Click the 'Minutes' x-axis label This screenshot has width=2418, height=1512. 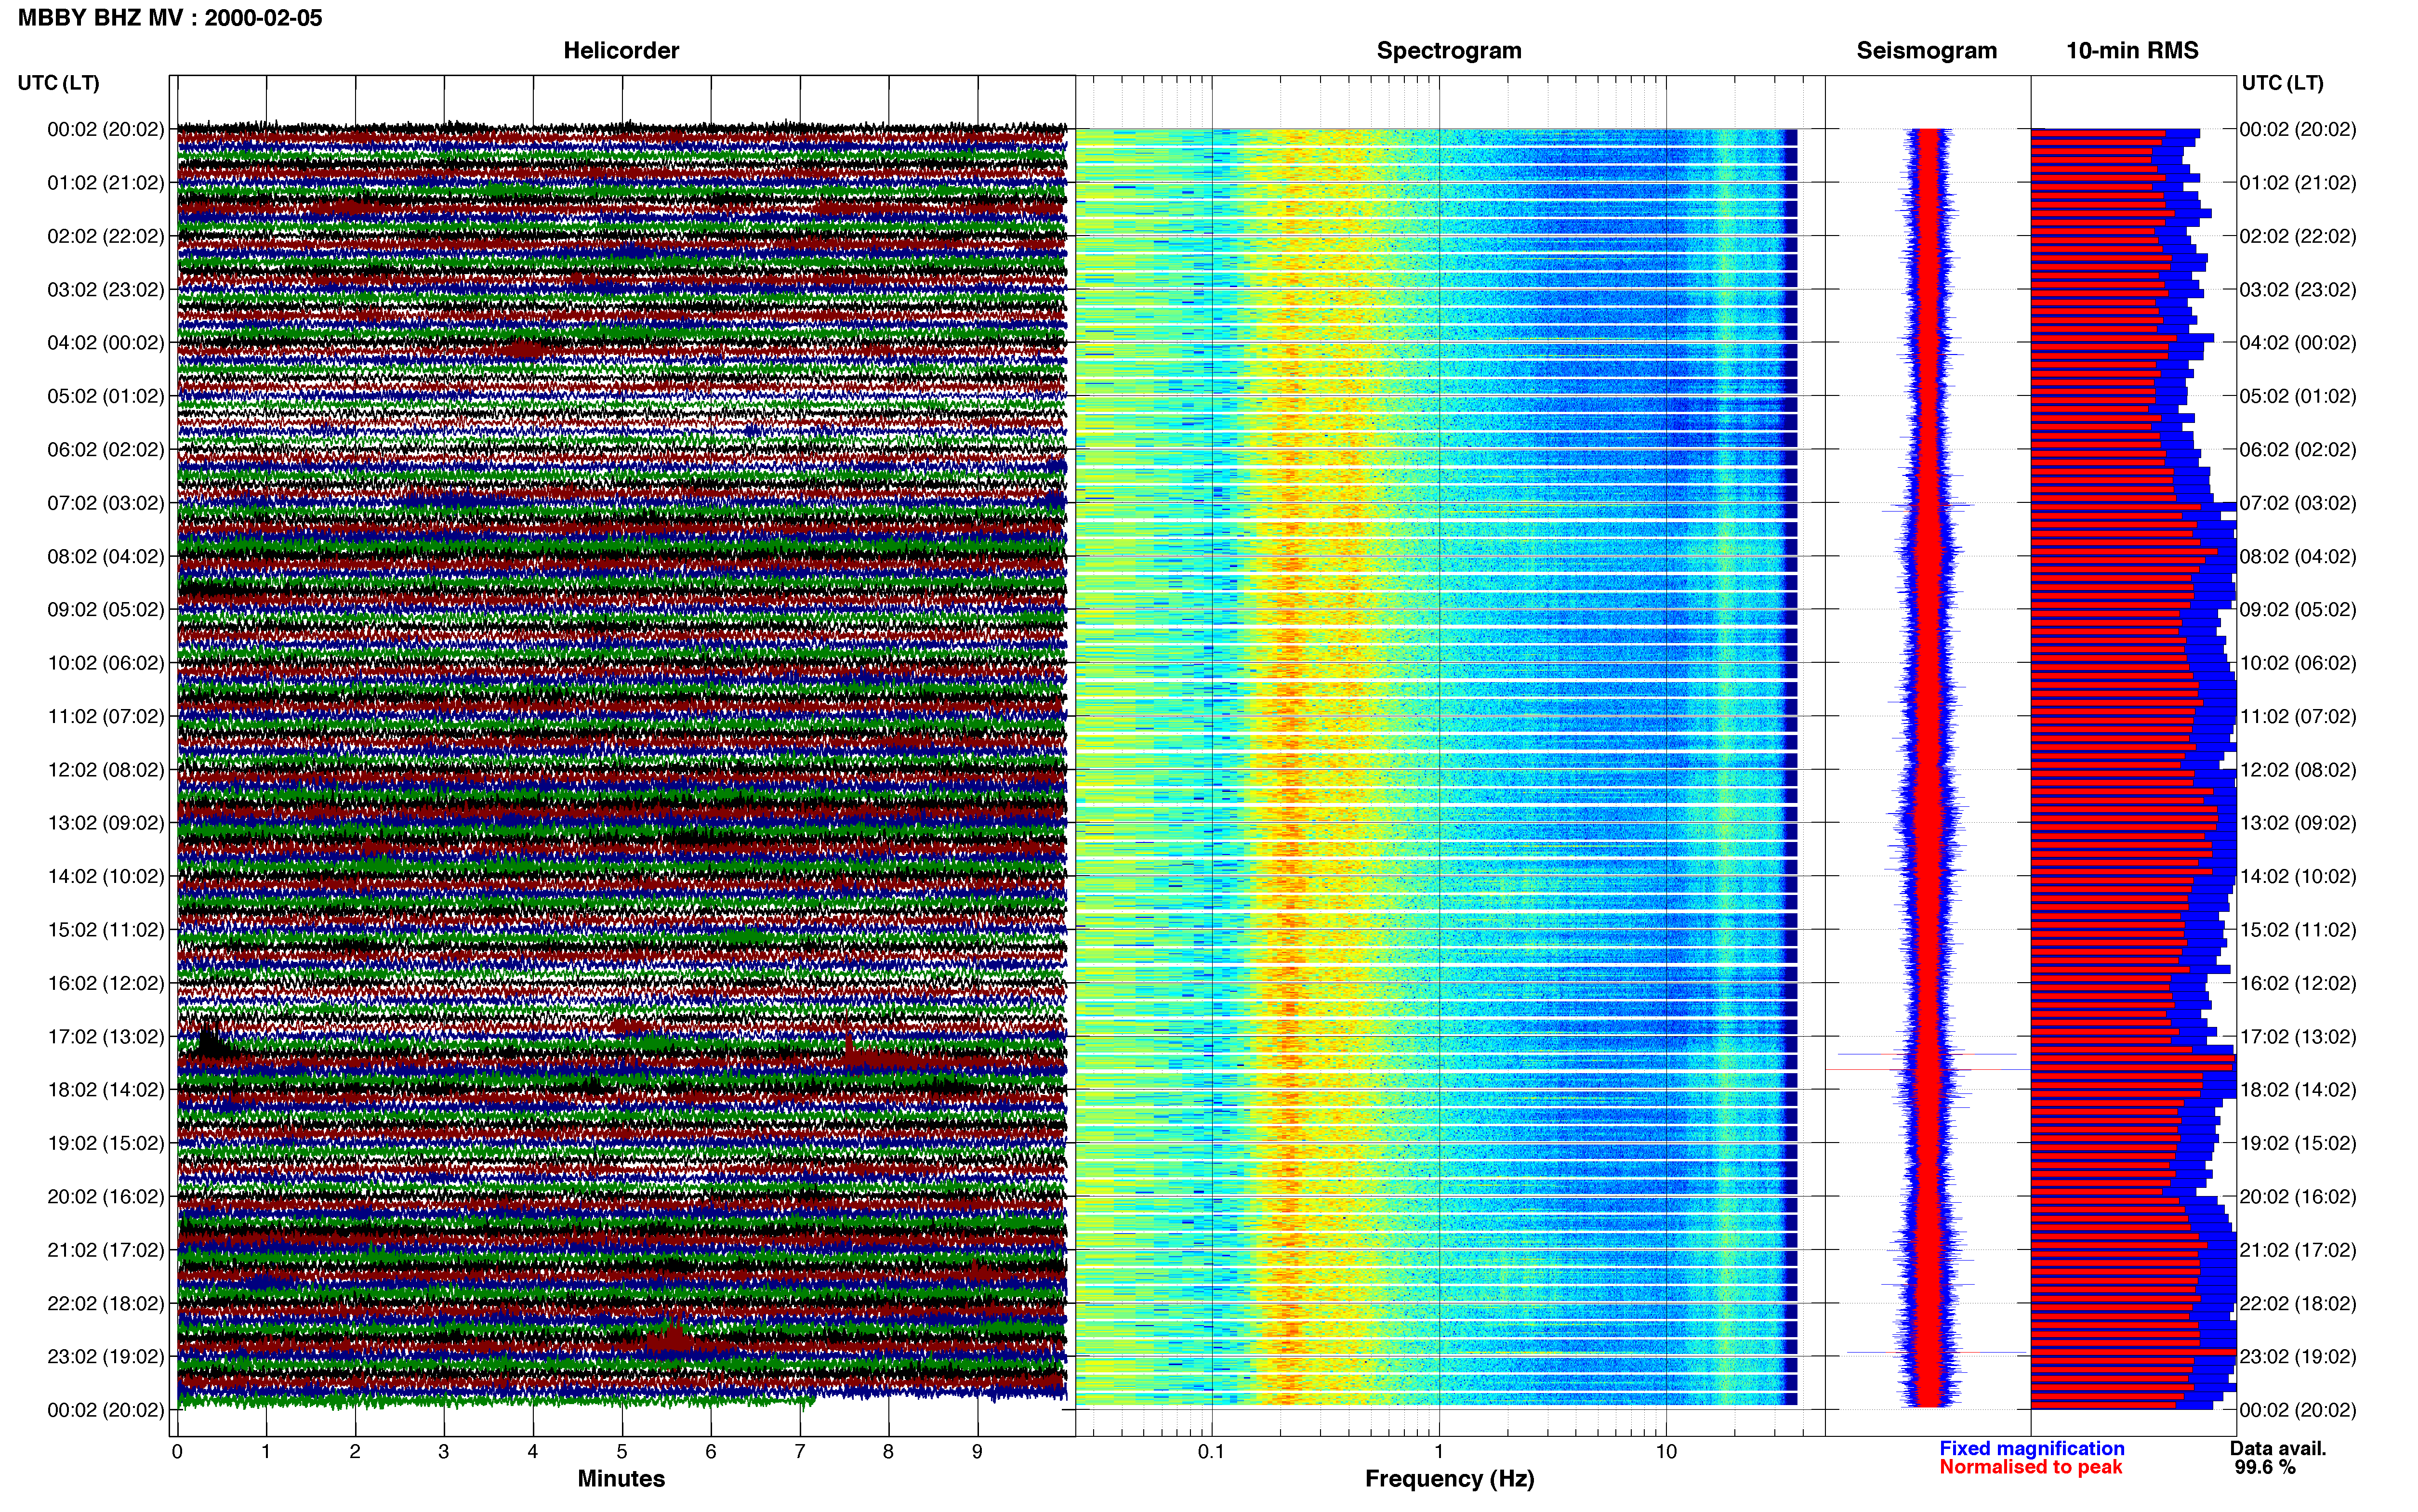621,1479
